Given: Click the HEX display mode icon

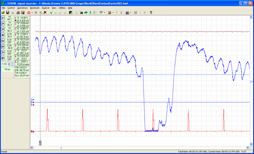Looking at the screenshot, I should click(101, 13).
